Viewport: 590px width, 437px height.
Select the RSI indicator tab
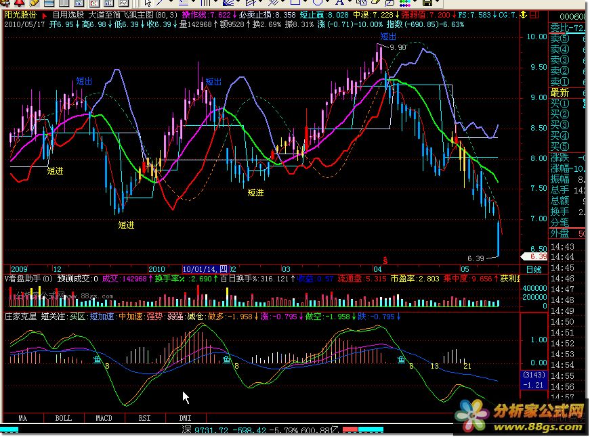coord(145,418)
